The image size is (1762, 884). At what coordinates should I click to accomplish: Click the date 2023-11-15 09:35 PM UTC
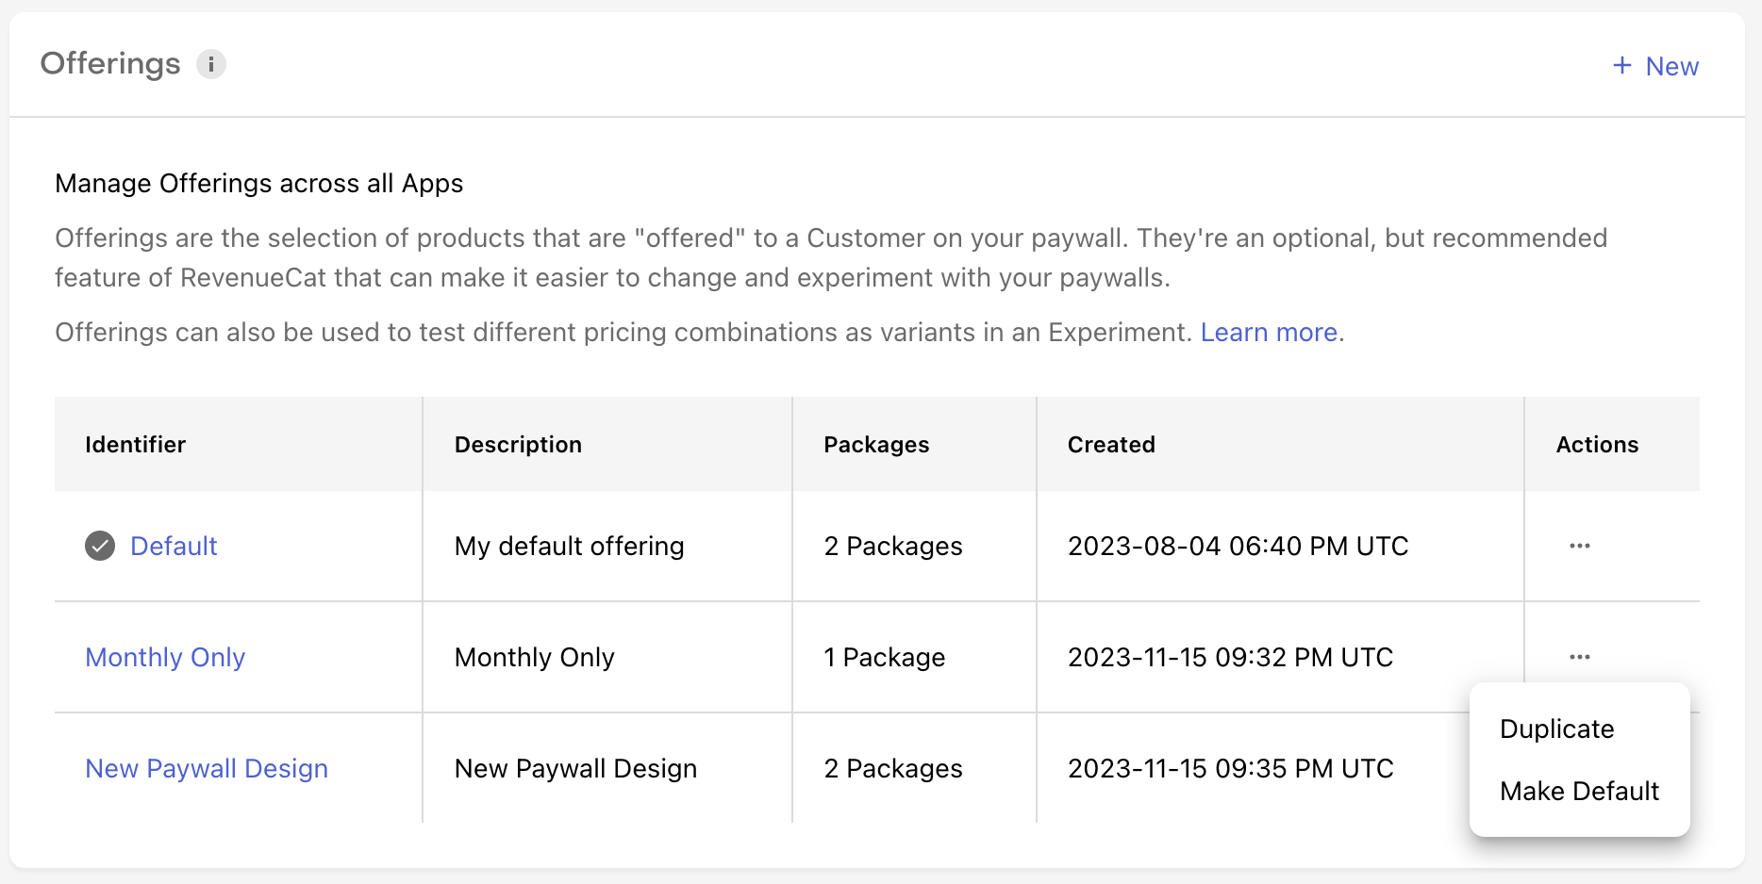1230,768
